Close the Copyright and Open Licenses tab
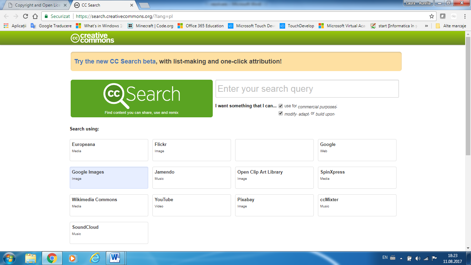 (x=65, y=5)
